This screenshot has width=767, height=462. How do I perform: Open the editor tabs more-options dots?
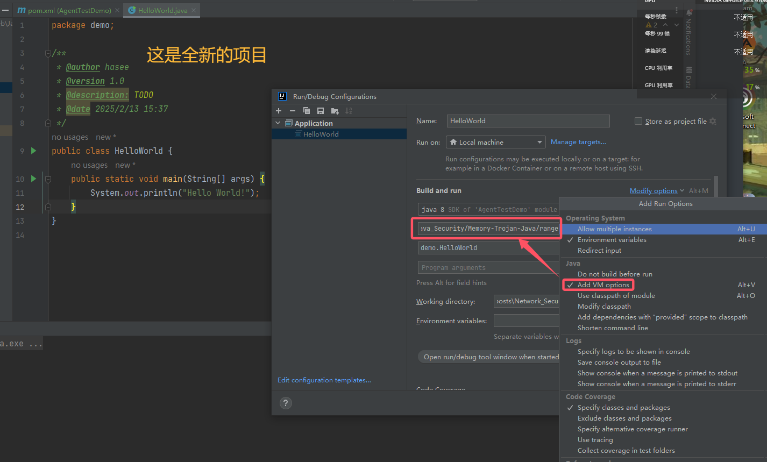click(677, 10)
